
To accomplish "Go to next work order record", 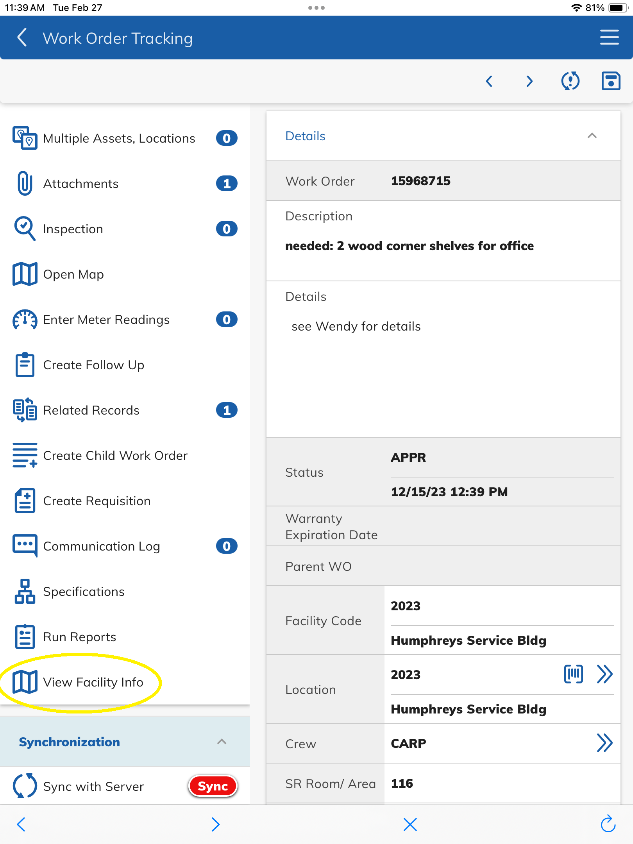I will (529, 81).
